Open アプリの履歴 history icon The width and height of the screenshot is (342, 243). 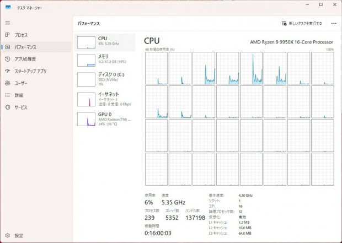pyautogui.click(x=8, y=59)
